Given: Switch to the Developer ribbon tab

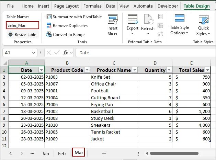Looking at the screenshot, I should [x=168, y=6].
